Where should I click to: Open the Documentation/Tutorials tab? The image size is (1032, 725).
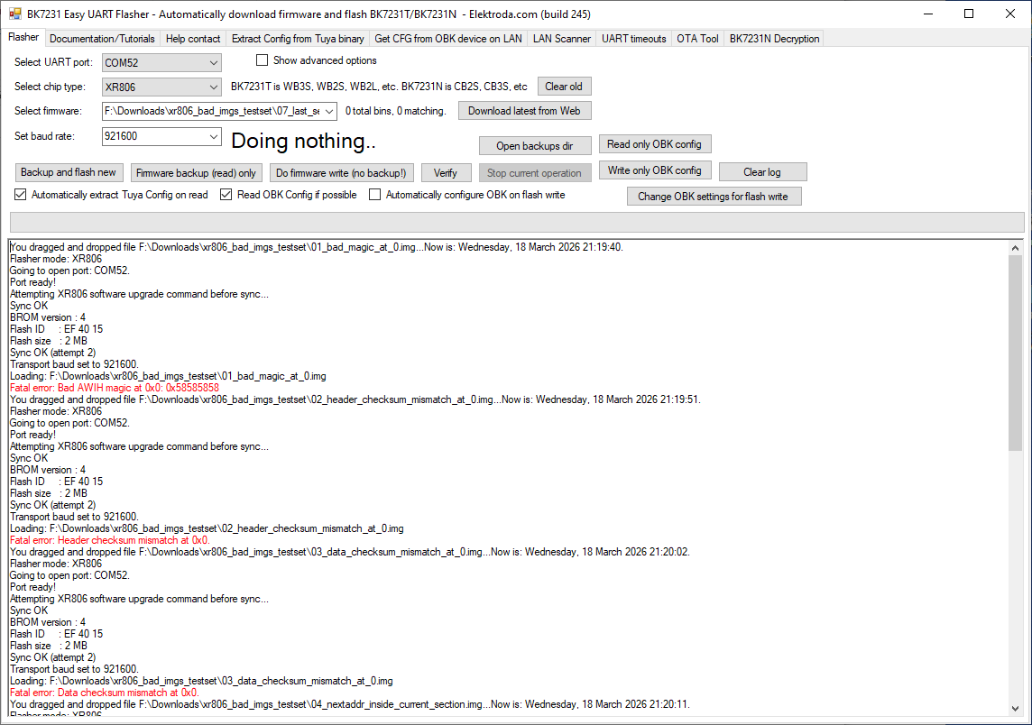[102, 39]
